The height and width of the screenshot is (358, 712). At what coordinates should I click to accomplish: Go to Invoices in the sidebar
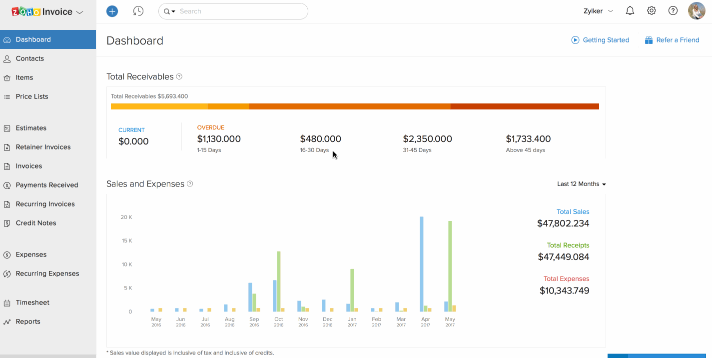(29, 166)
